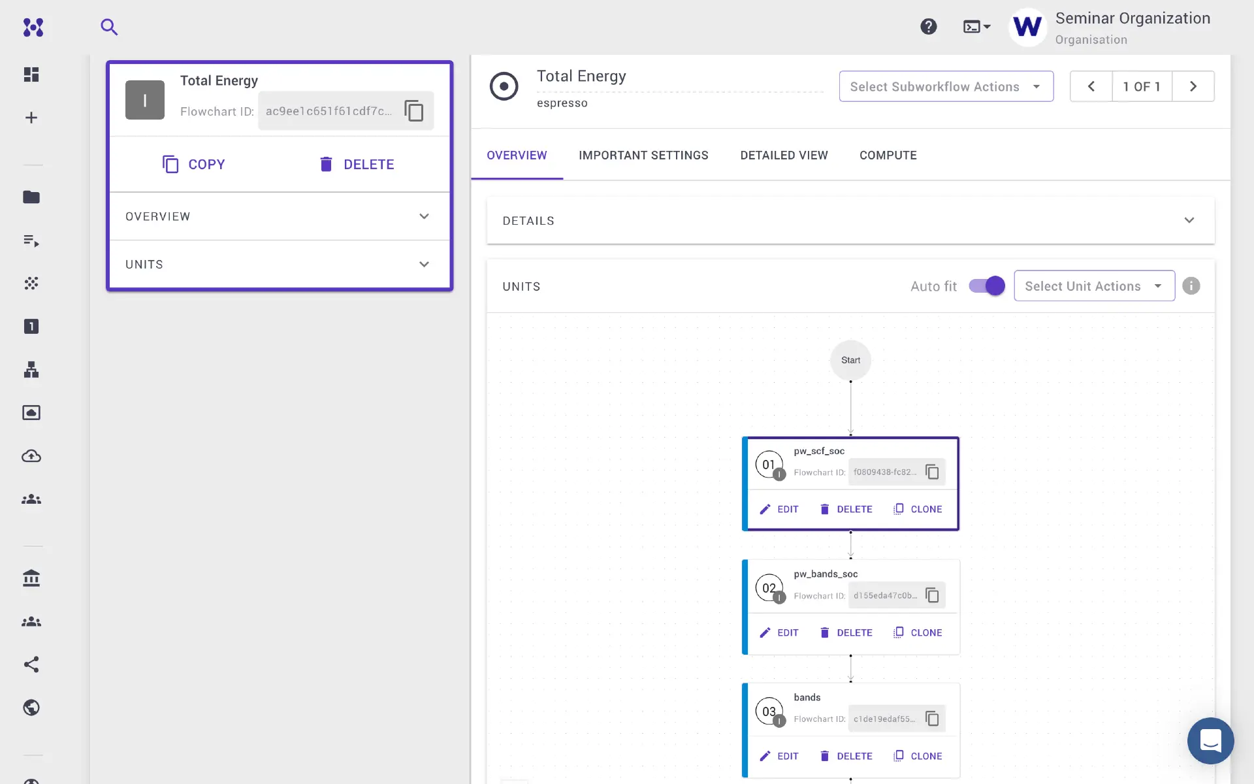Click the Total Energy subworkflow radio icon
Image resolution: width=1254 pixels, height=784 pixels.
click(504, 86)
